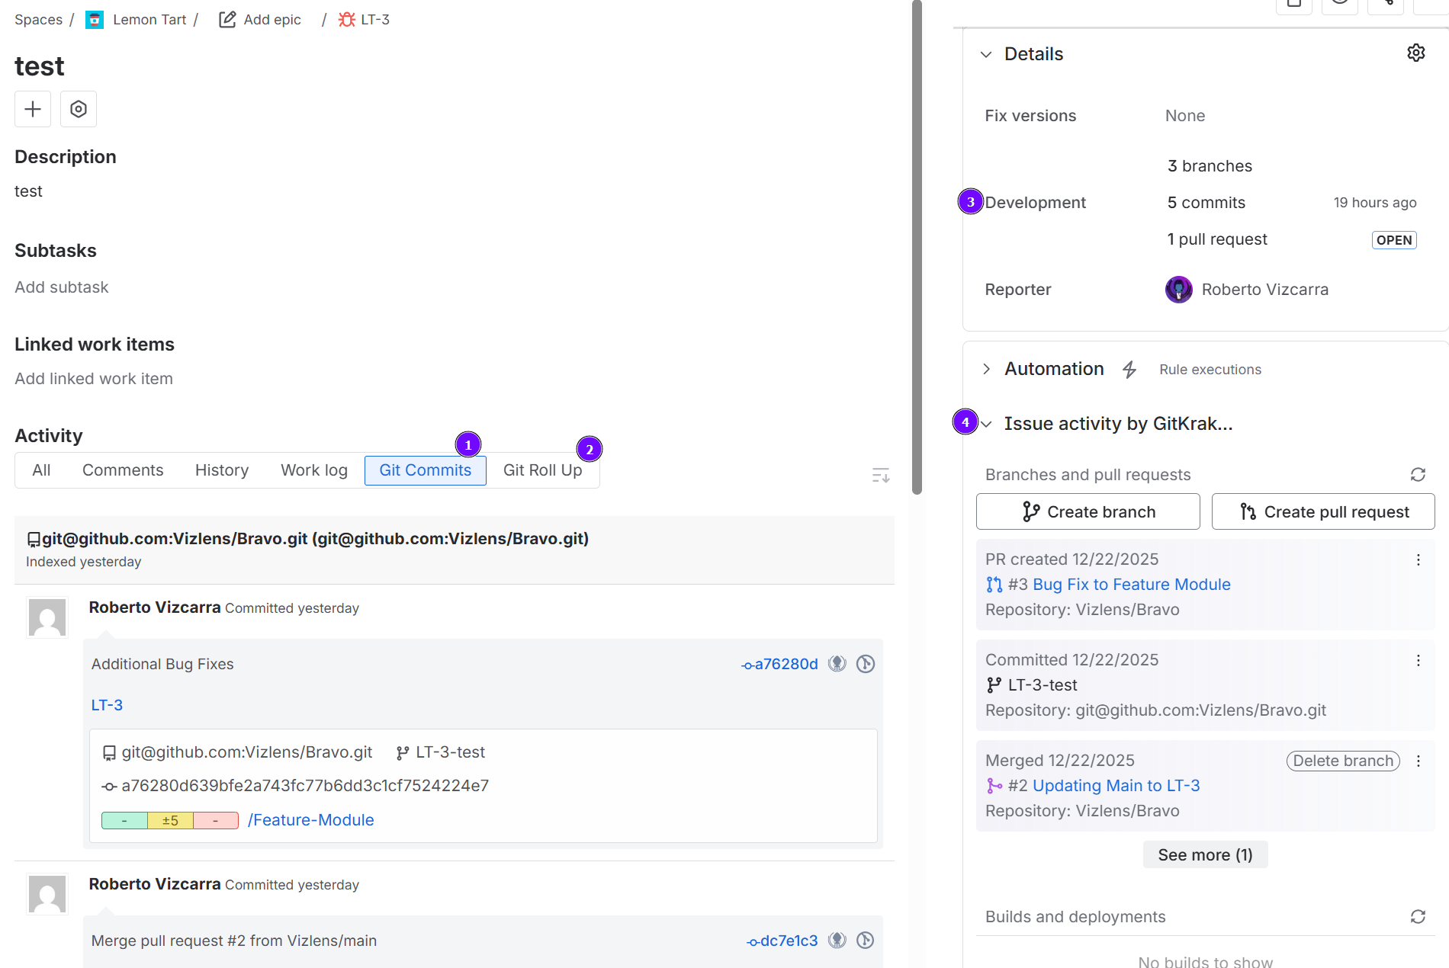Viewport: 1449px width, 968px height.
Task: Collapse the Details section
Action: click(986, 55)
